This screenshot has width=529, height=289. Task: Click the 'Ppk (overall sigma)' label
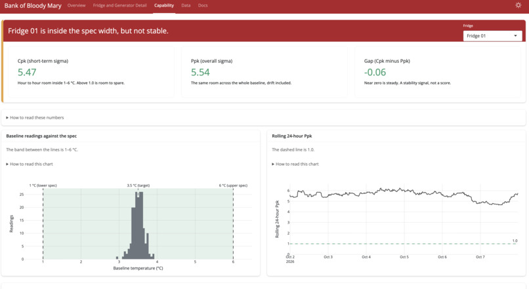[211, 61]
